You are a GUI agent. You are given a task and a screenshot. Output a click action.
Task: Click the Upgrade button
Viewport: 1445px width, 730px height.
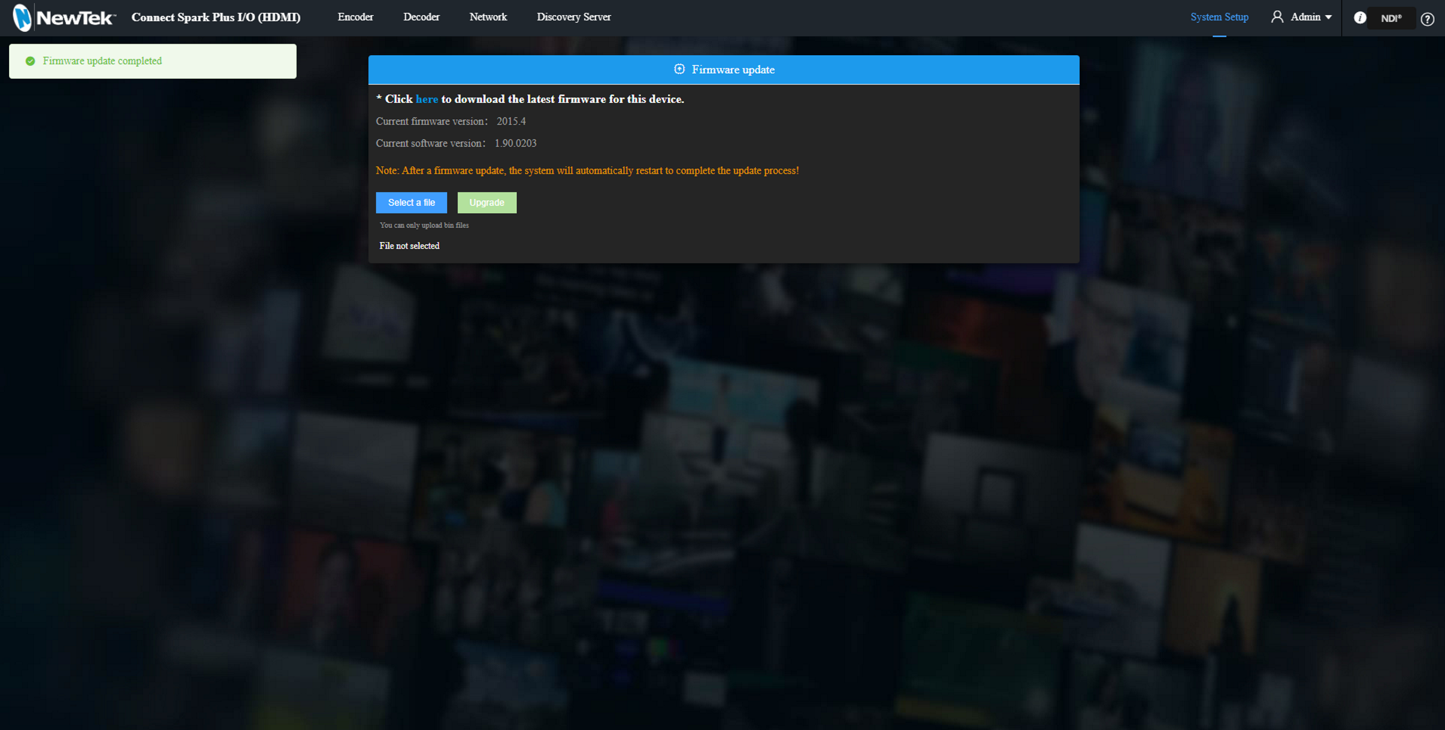click(487, 202)
